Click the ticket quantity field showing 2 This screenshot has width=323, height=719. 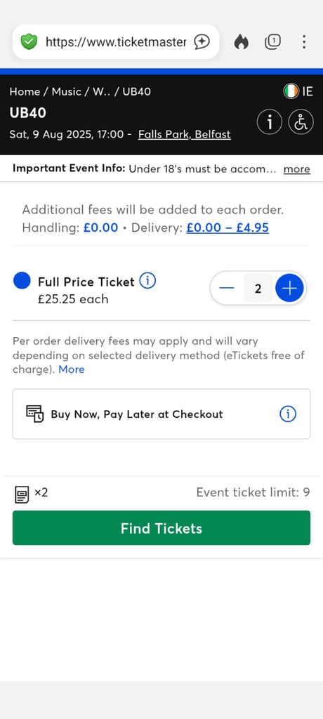(258, 289)
